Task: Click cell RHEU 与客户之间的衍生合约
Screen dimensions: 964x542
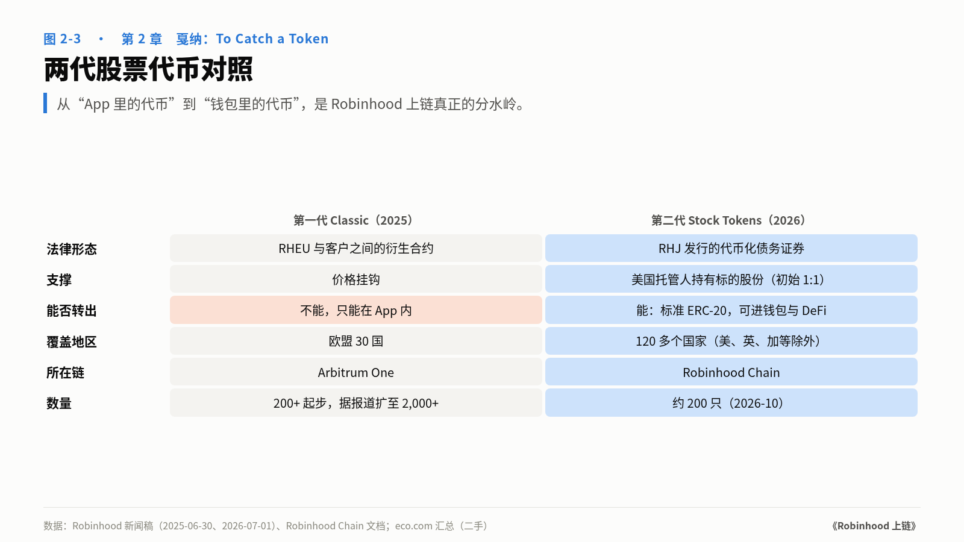Action: pos(356,248)
